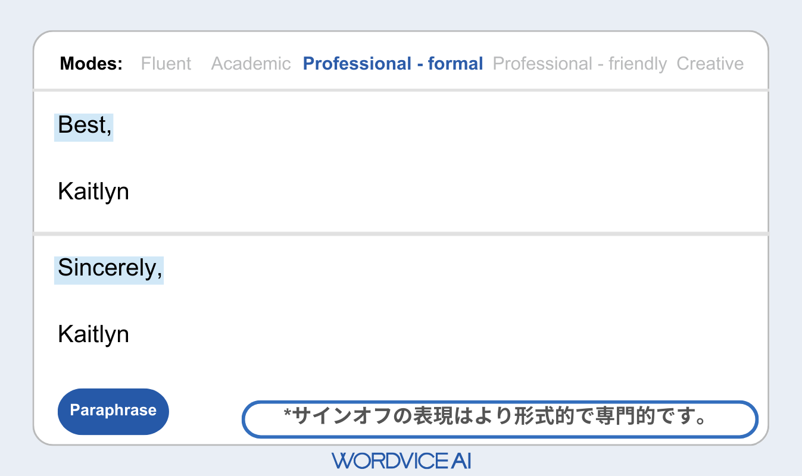This screenshot has width=802, height=476.
Task: Click the active Professional - formal mode
Action: coord(393,64)
